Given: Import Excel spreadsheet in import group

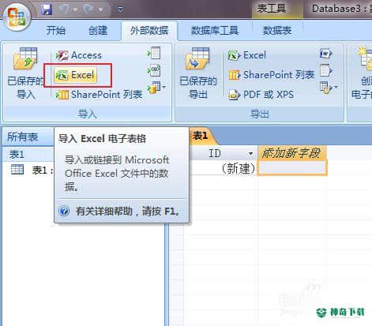Looking at the screenshot, I should [x=76, y=75].
